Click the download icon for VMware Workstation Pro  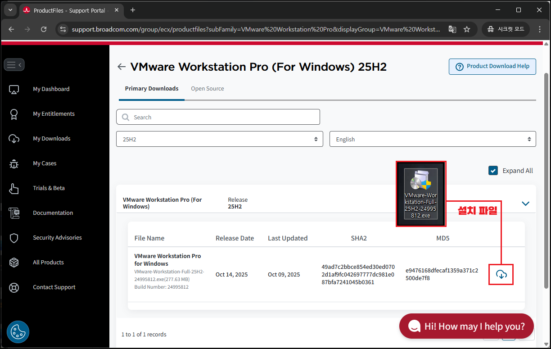click(x=501, y=274)
